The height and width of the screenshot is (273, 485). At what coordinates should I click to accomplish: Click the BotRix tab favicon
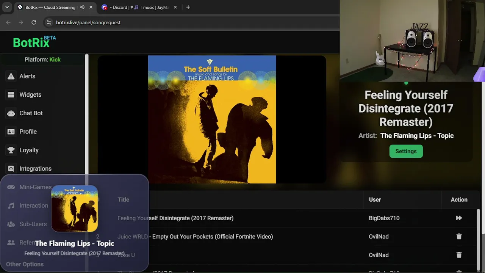coord(20,7)
